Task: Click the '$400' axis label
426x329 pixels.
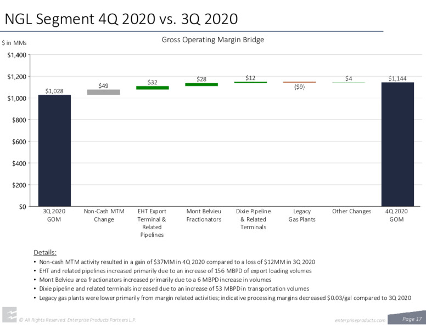Action: [x=19, y=163]
